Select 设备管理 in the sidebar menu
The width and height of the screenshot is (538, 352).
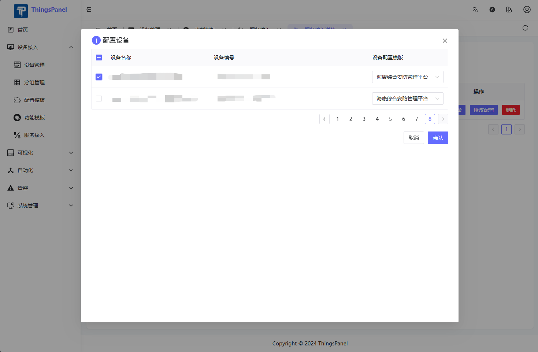point(34,64)
